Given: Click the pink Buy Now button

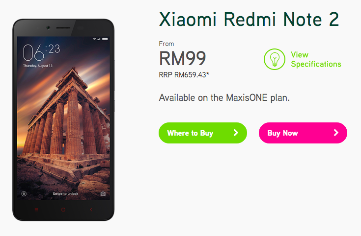Looking at the screenshot, I should [x=303, y=133].
